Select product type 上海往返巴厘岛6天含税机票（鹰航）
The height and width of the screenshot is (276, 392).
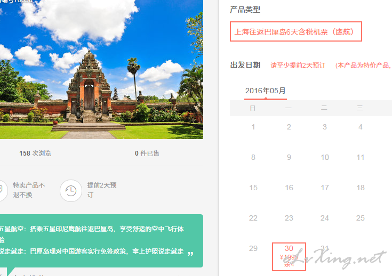[296, 31]
